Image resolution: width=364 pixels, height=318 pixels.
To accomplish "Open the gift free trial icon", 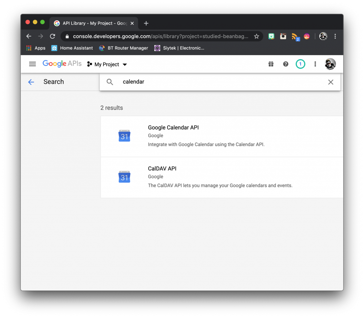I will tap(271, 64).
